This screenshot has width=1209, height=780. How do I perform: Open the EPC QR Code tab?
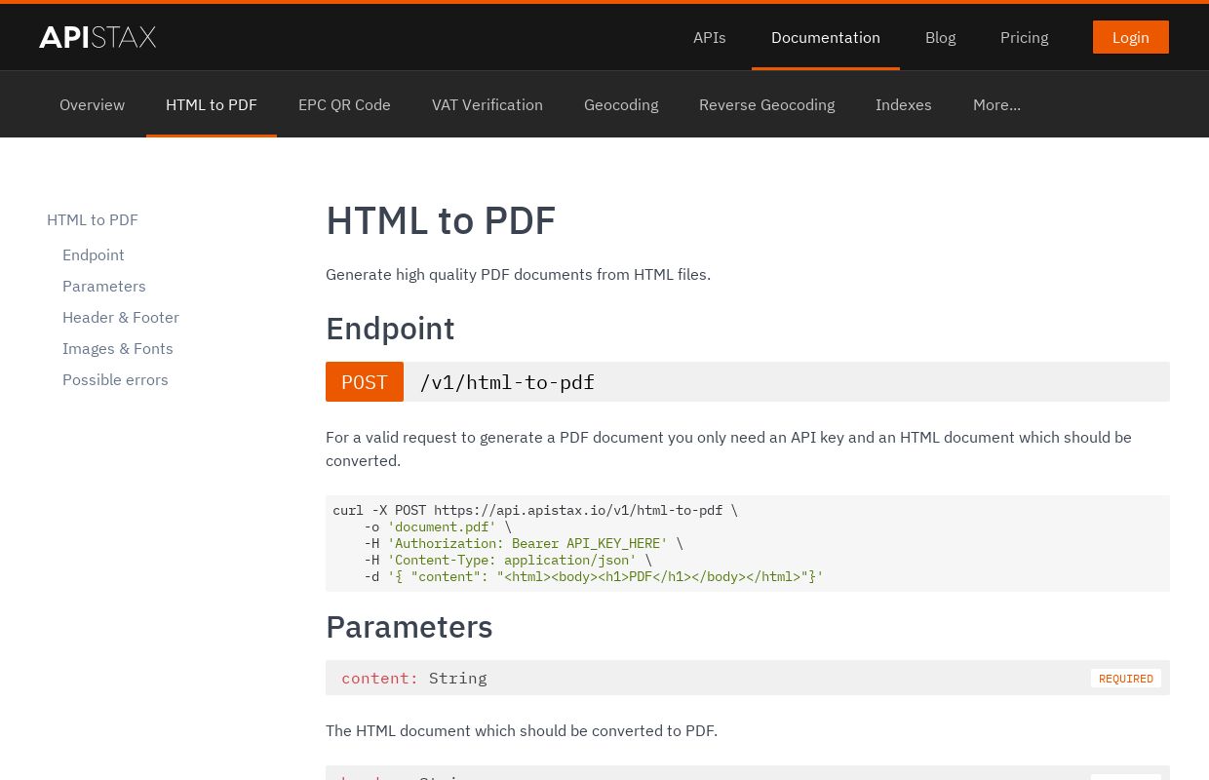click(344, 104)
